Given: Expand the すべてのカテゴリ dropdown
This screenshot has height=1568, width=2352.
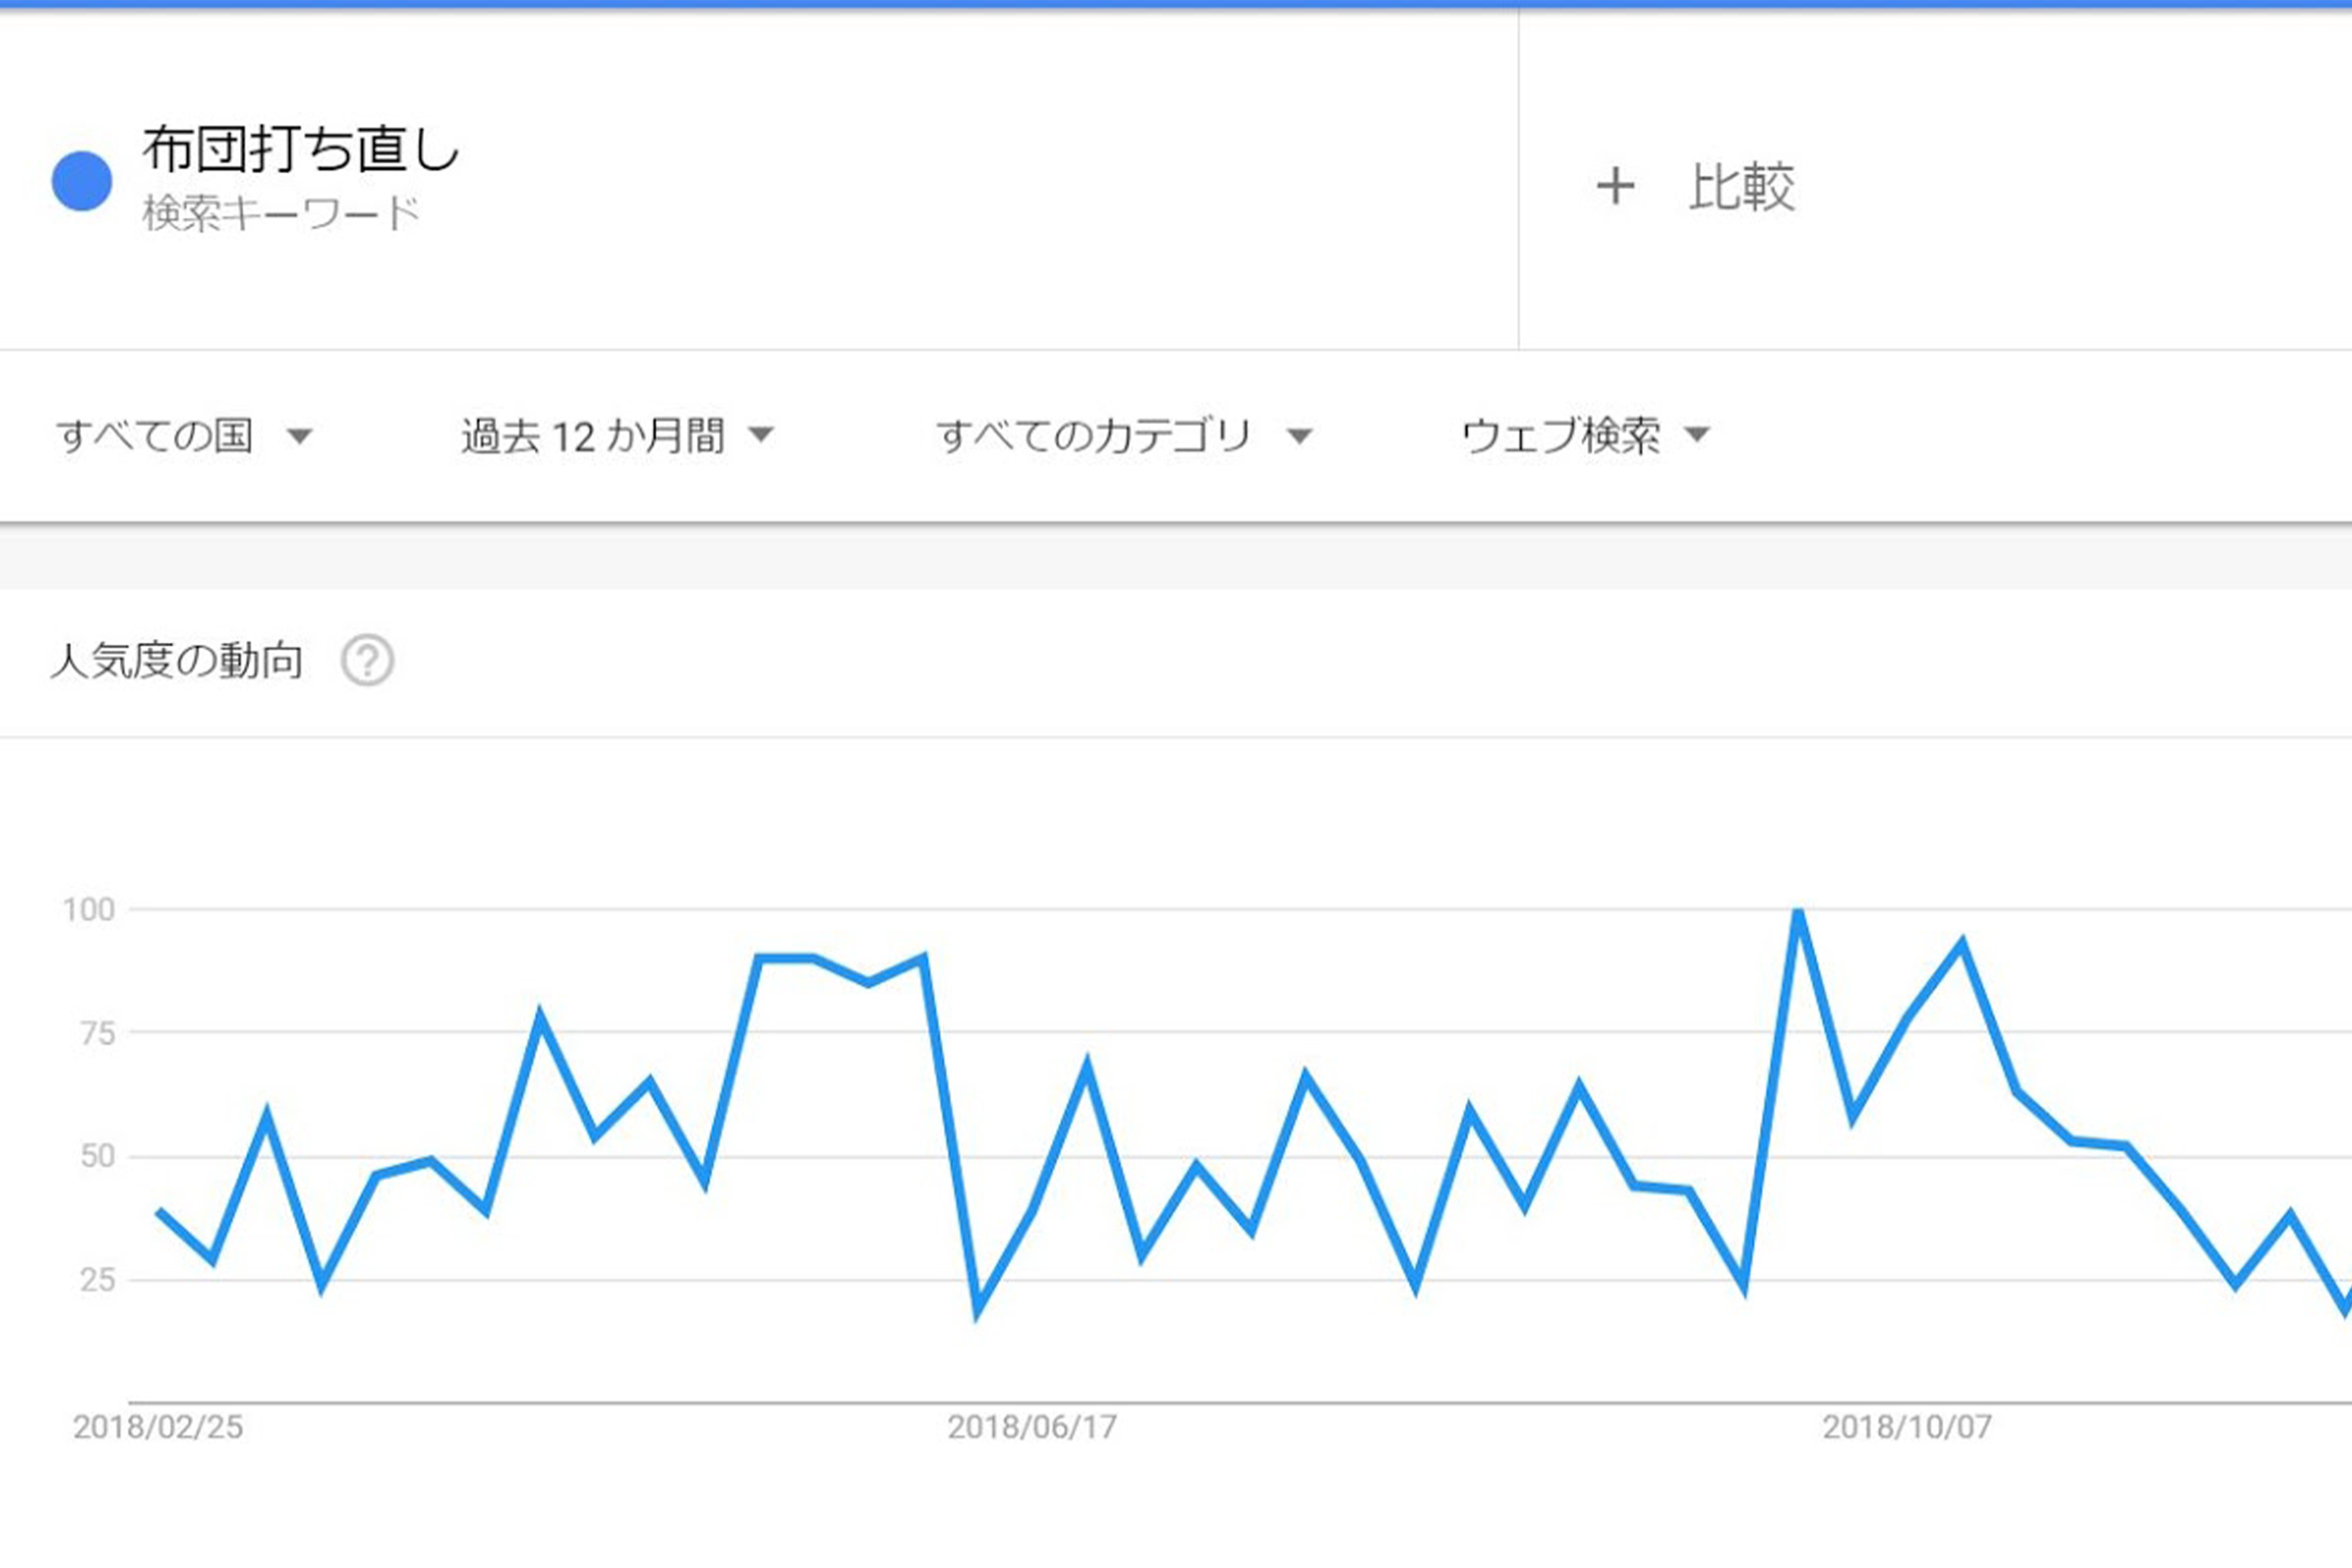Looking at the screenshot, I should (x=1125, y=436).
